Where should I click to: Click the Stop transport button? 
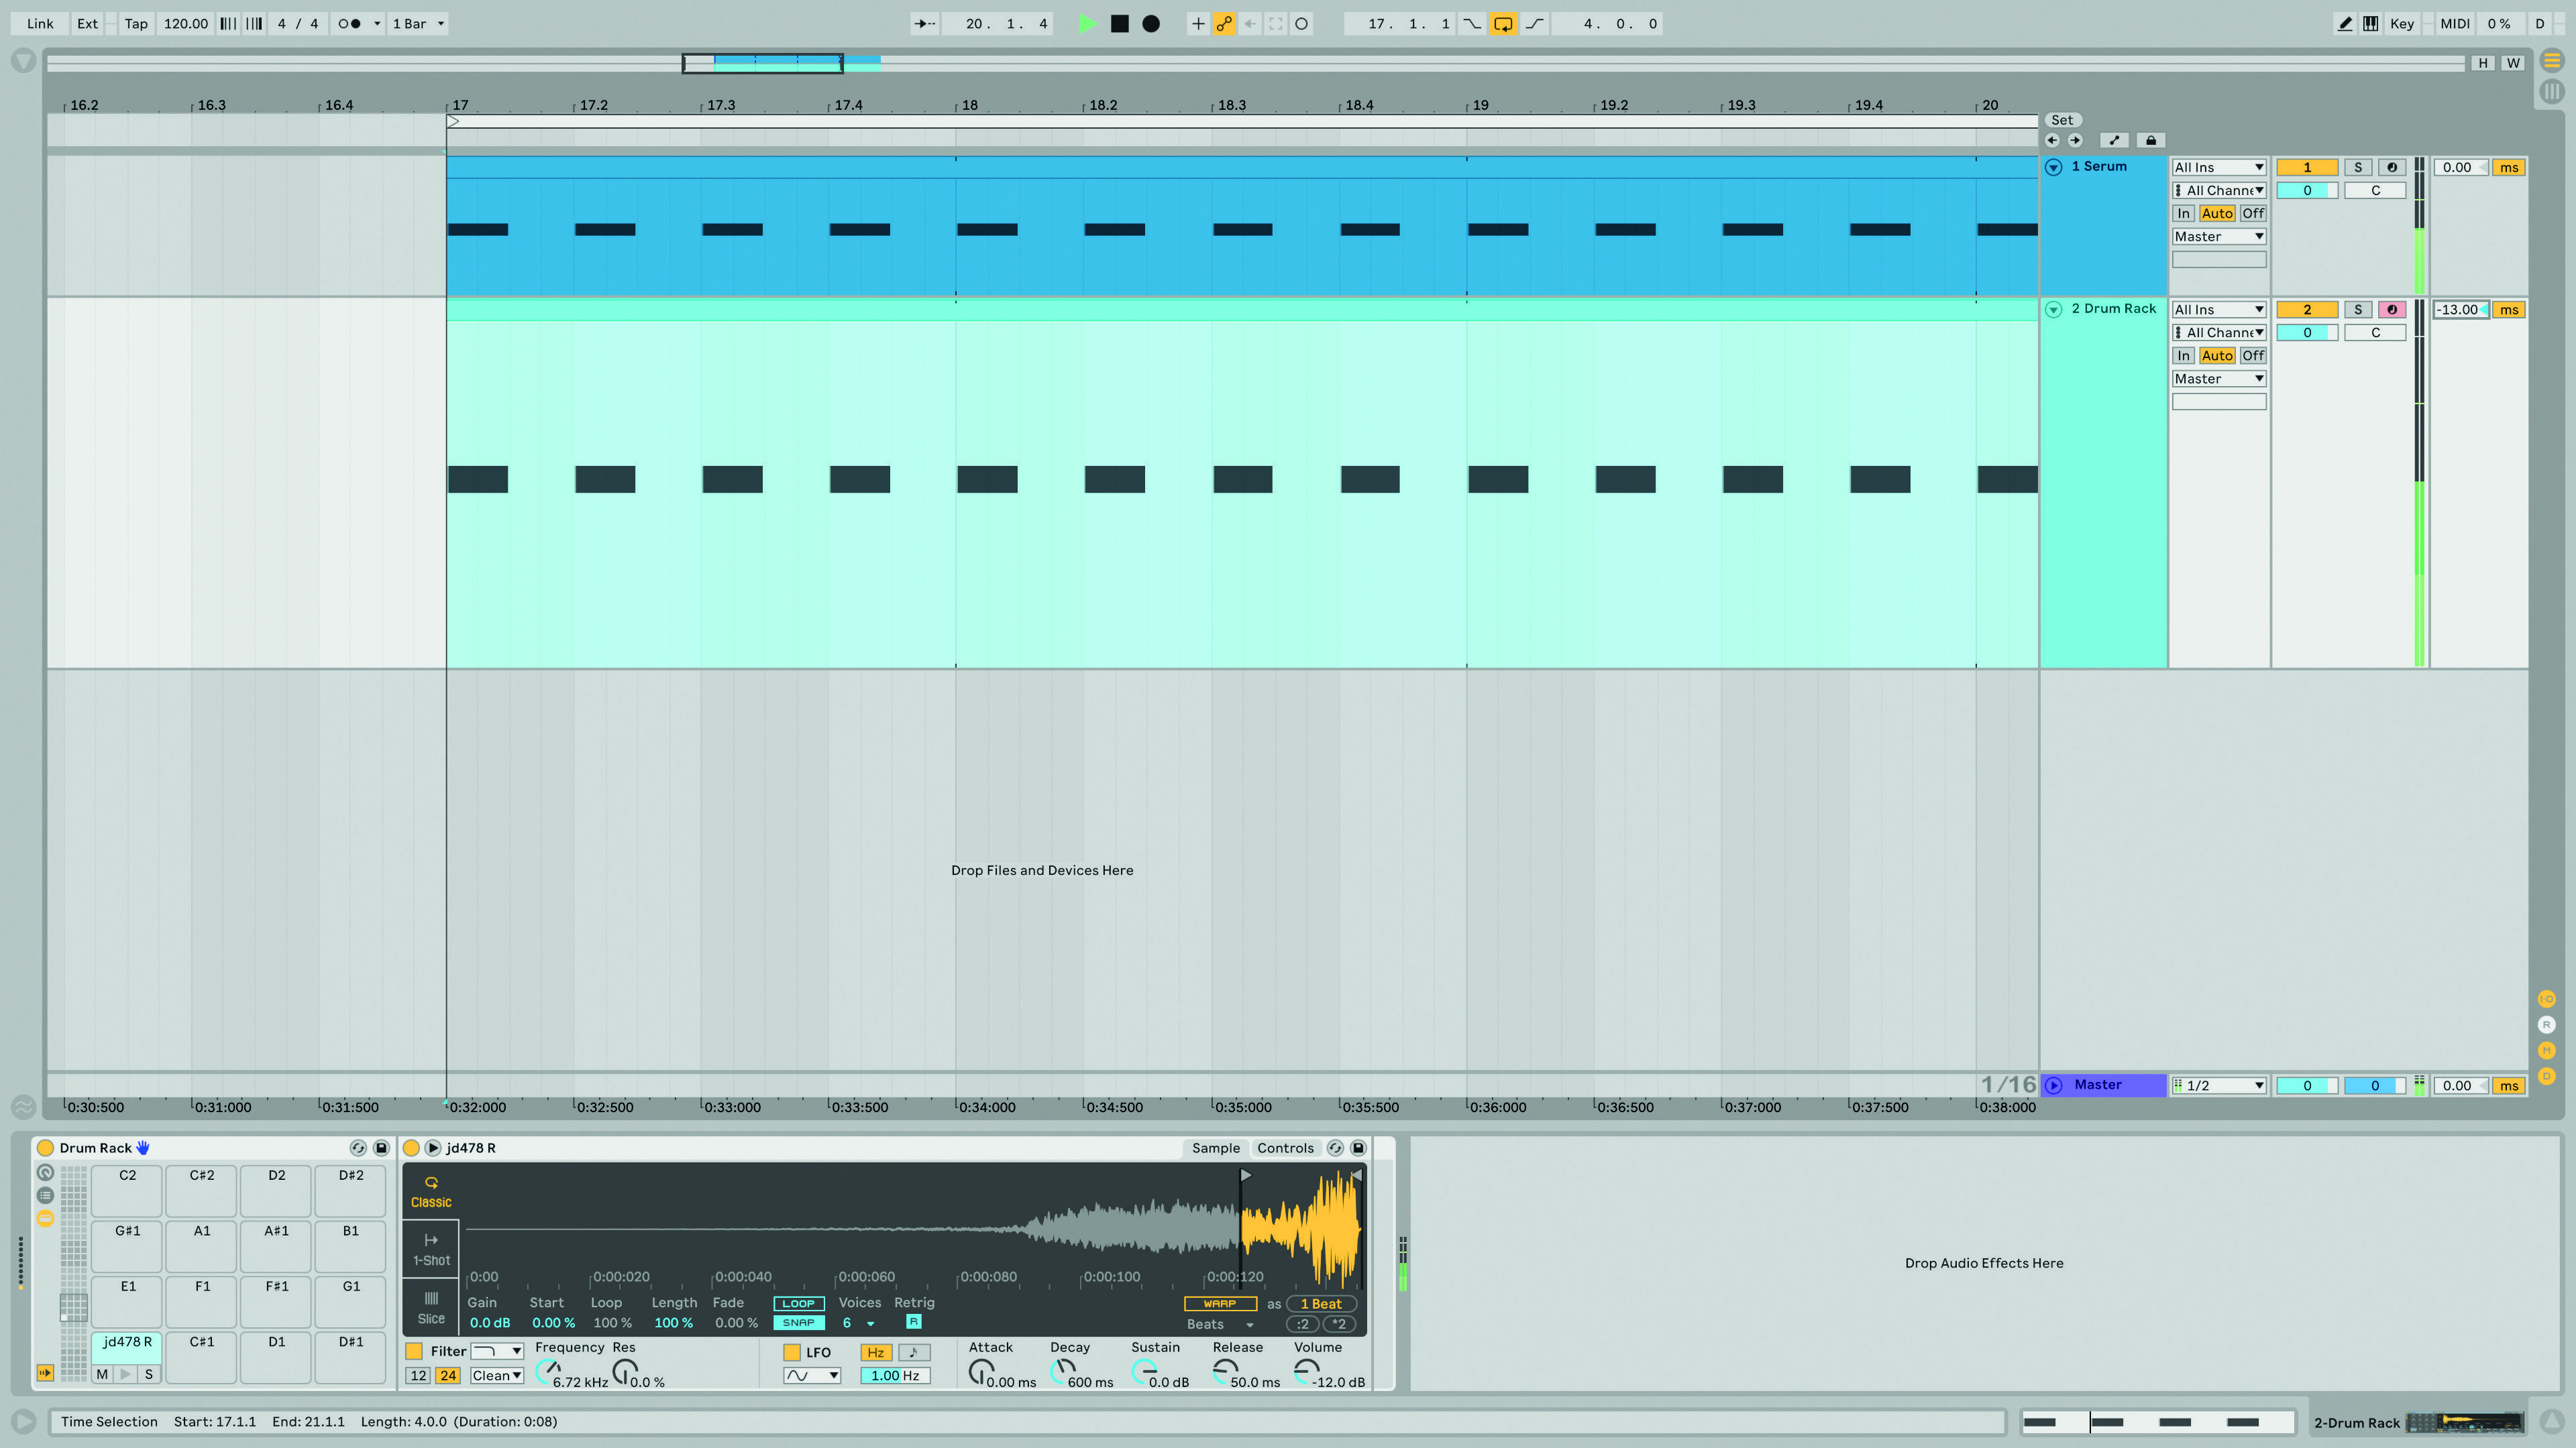1120,24
